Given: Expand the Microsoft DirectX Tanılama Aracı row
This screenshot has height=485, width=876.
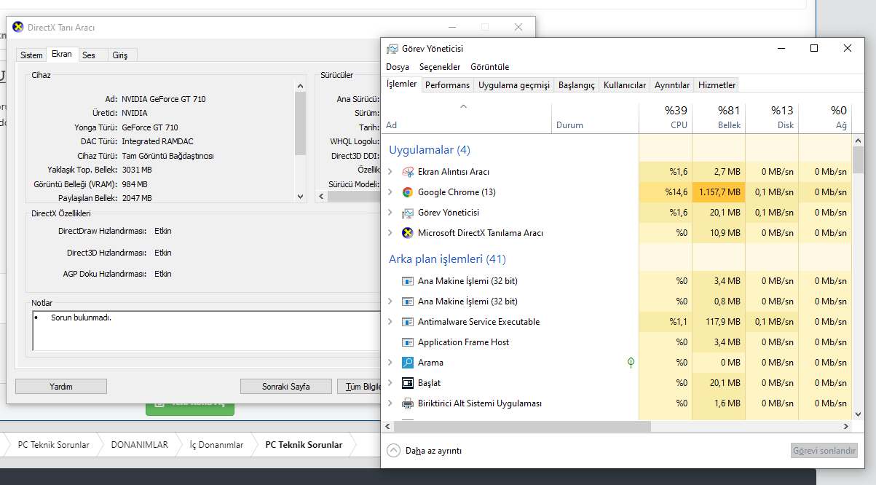Looking at the screenshot, I should tap(390, 233).
